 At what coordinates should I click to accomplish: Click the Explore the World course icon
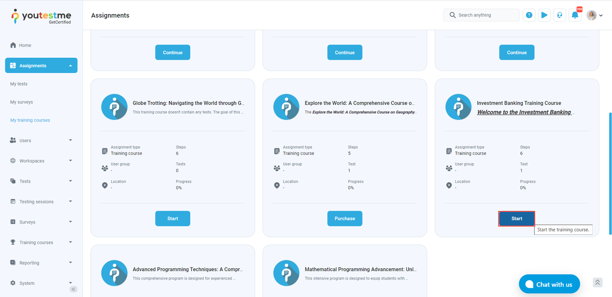click(x=286, y=107)
